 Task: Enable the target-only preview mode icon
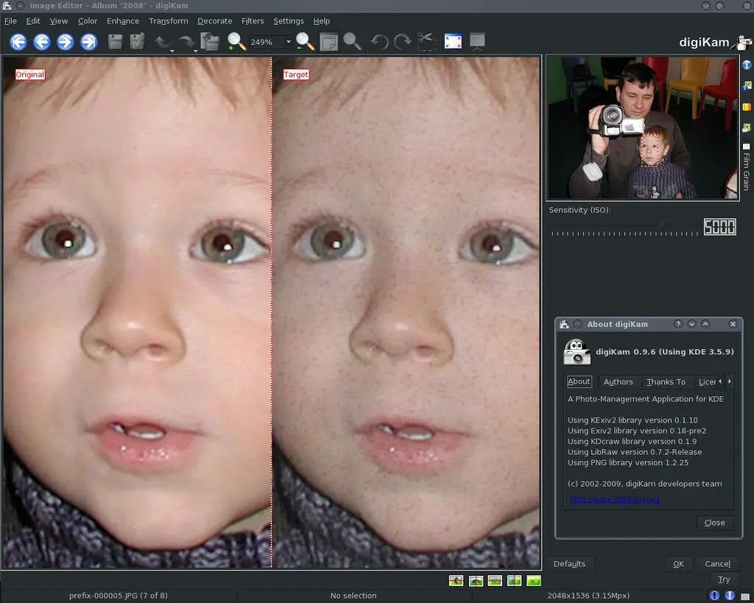534,581
